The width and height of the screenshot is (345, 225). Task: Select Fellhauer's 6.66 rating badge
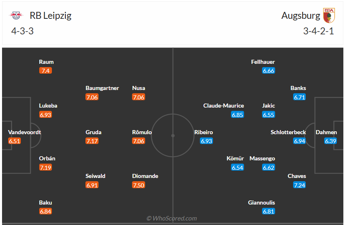[269, 71]
